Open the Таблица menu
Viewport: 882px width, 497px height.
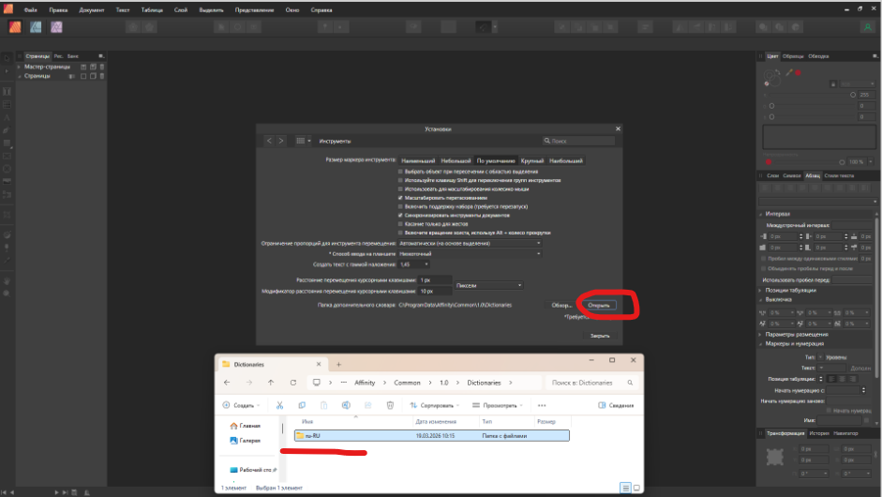click(152, 10)
